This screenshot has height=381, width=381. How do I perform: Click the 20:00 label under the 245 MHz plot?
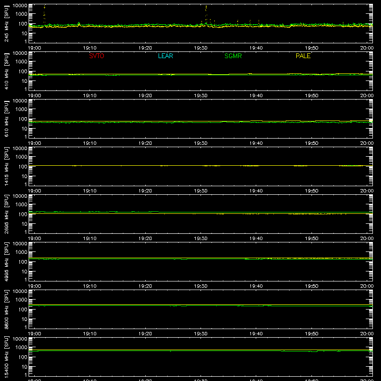point(367,48)
